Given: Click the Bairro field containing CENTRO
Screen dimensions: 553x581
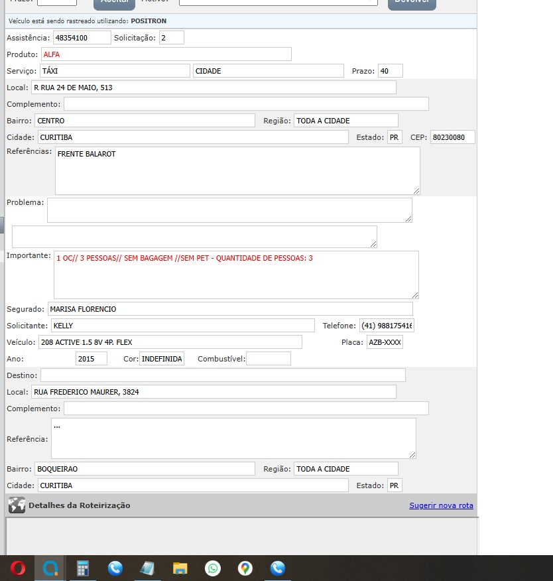Looking at the screenshot, I should (x=145, y=121).
